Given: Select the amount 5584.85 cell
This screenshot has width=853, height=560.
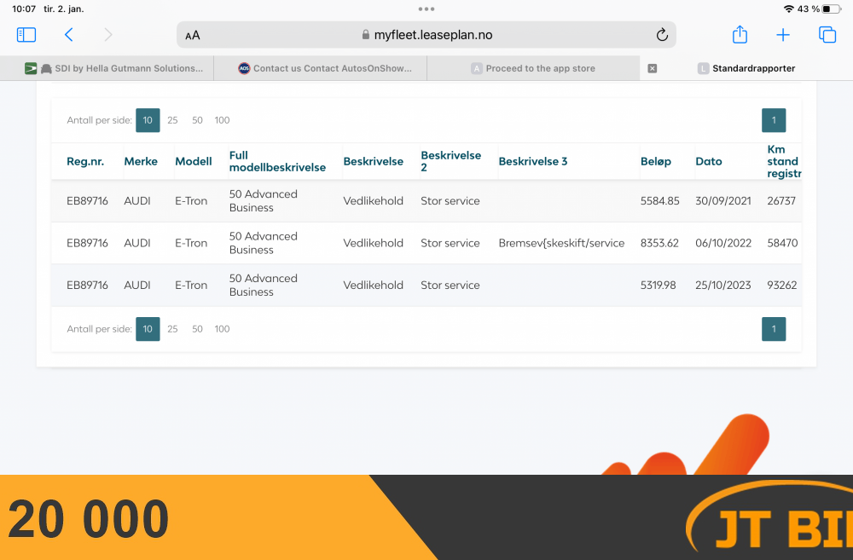Looking at the screenshot, I should [x=660, y=200].
